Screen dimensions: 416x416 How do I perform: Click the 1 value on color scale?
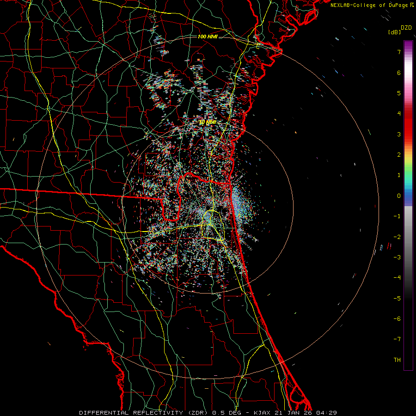click(399, 175)
